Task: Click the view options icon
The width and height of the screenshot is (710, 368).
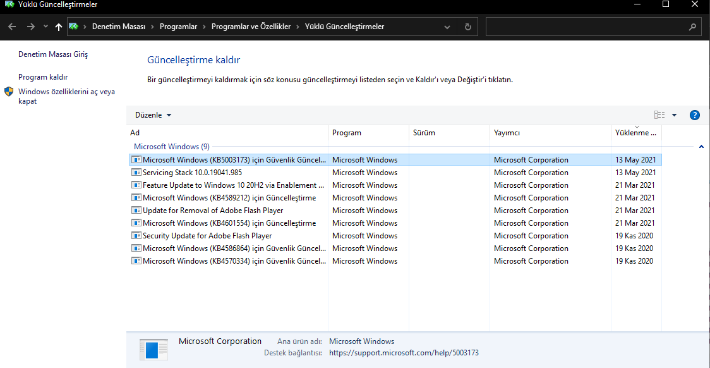Action: coord(659,115)
